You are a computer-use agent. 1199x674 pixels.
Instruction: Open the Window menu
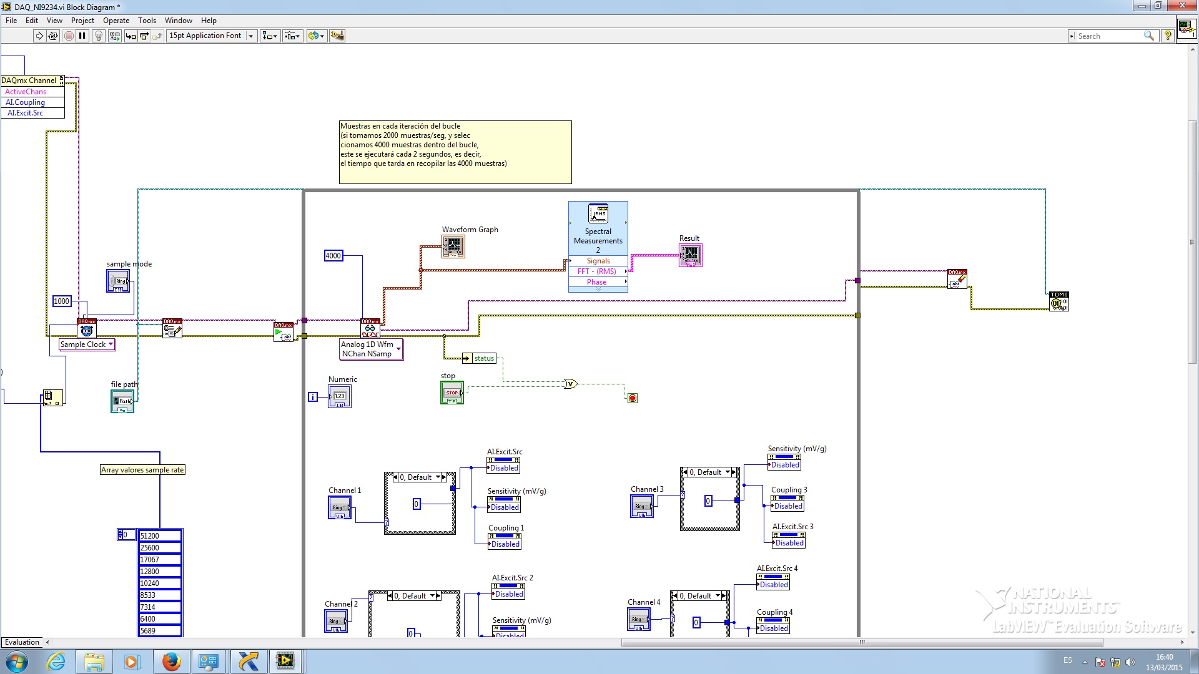coord(179,21)
